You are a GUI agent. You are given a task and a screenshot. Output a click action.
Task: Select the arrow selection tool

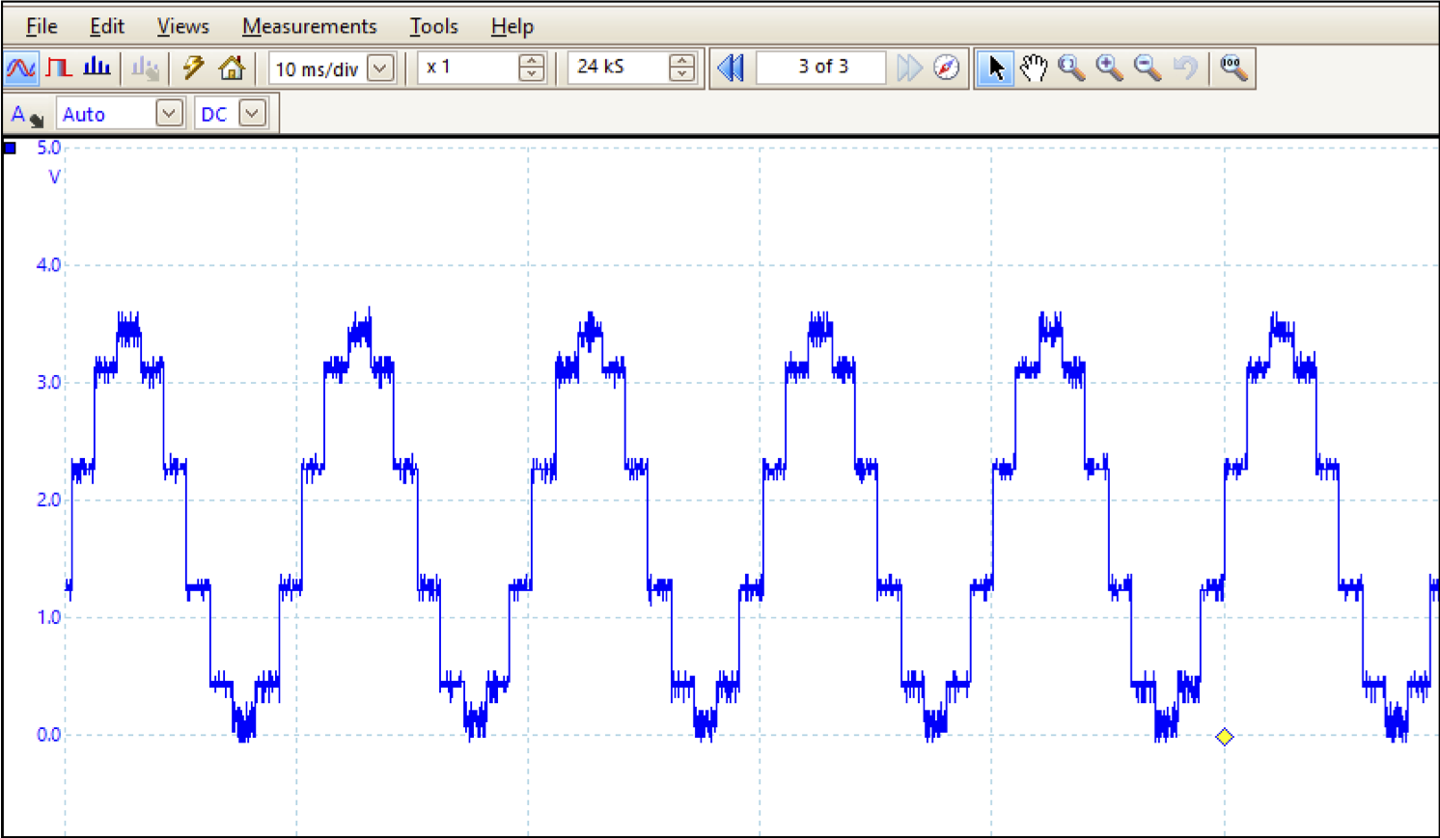(995, 68)
